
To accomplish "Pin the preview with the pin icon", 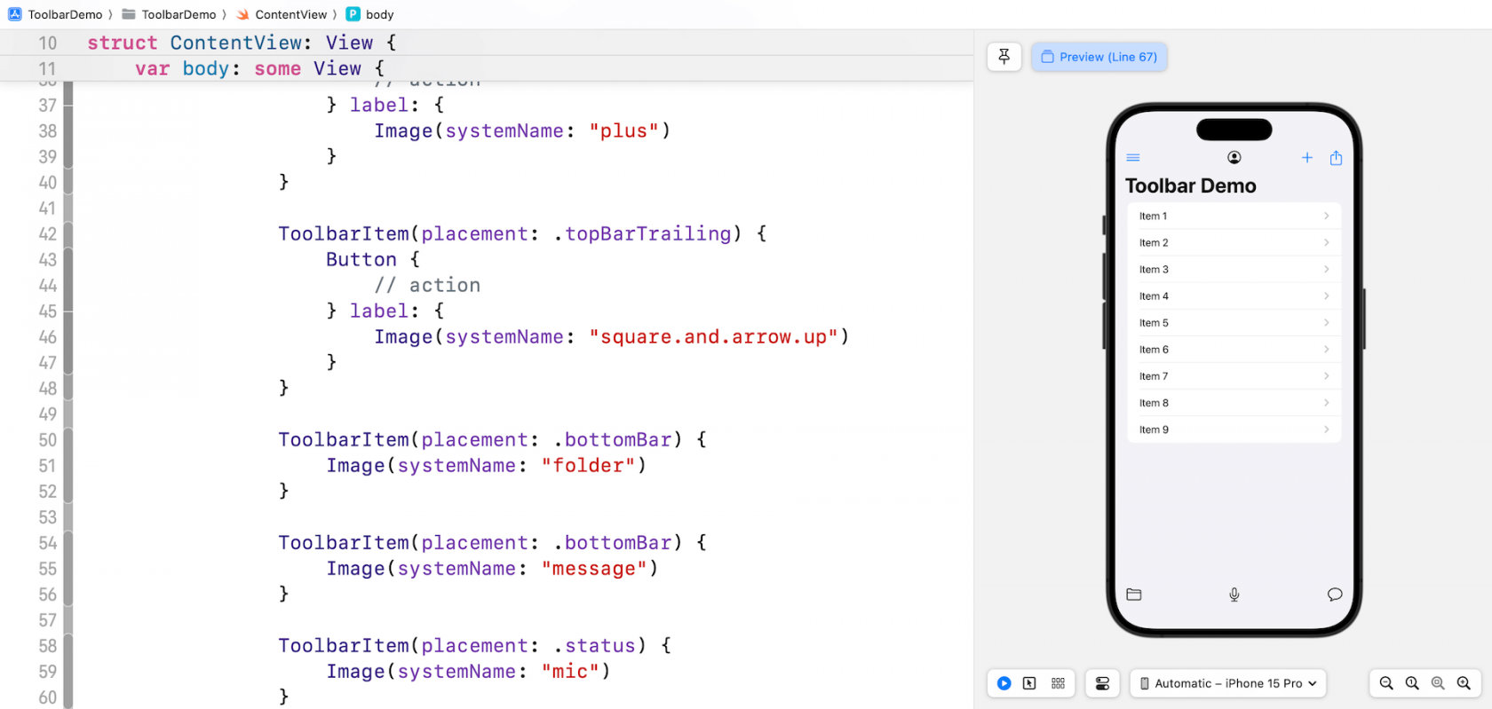I will tap(1004, 57).
